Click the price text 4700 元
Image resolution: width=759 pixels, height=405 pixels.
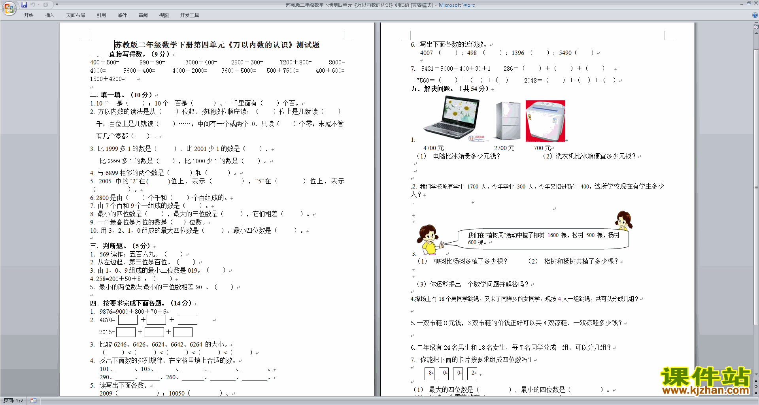tap(434, 148)
